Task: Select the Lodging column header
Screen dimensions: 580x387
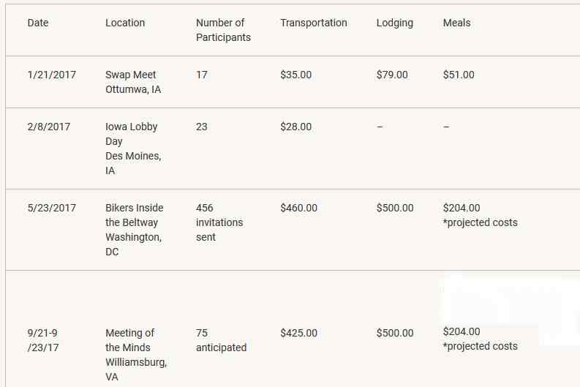Action: 395,23
